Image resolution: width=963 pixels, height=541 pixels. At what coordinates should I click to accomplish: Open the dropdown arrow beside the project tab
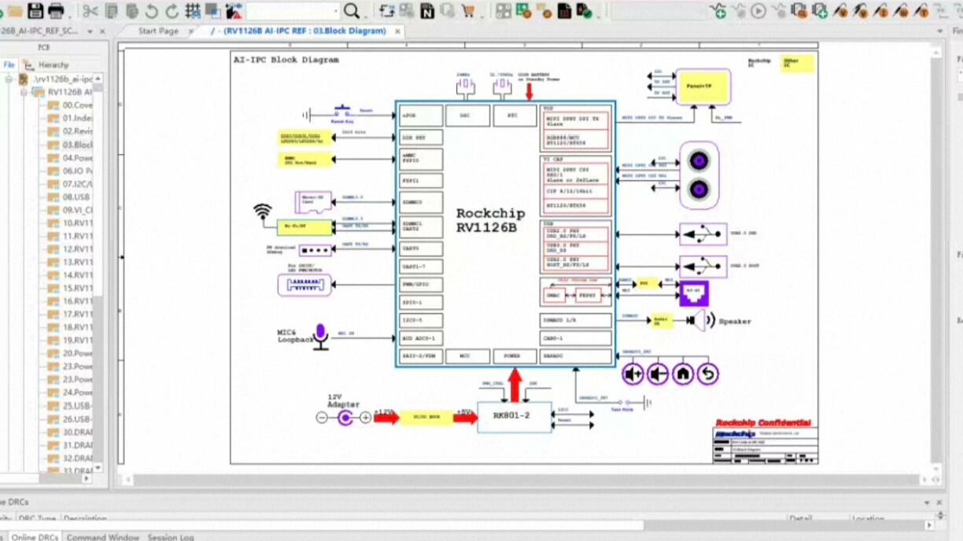point(90,31)
